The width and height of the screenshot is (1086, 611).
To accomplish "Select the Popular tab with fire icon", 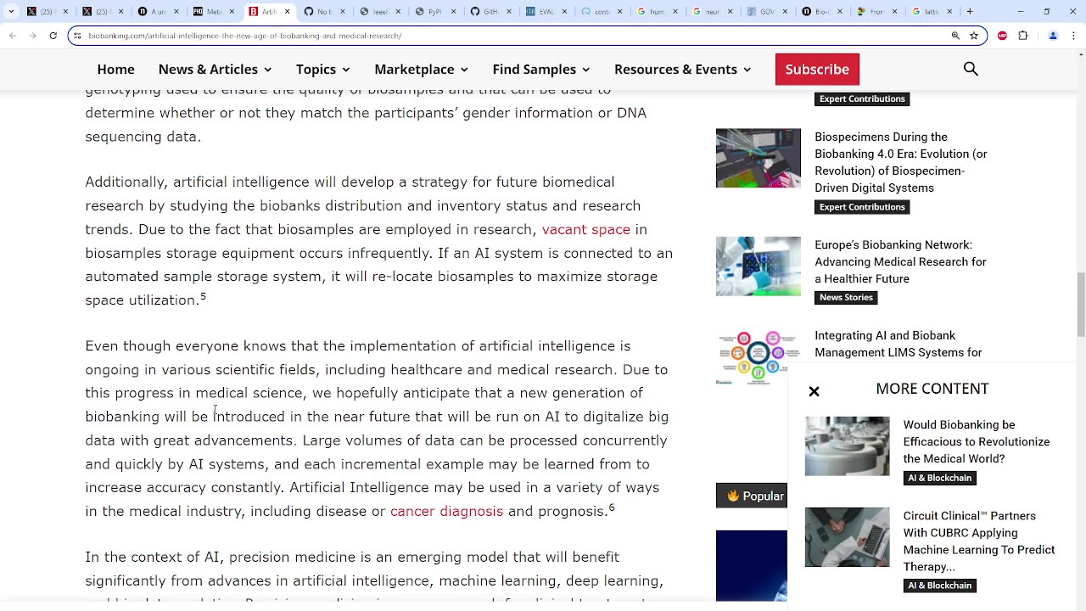I will coord(753,496).
